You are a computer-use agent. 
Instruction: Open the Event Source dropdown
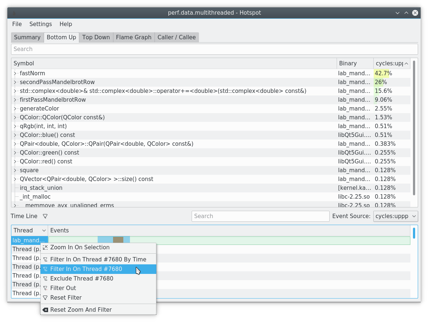395,216
